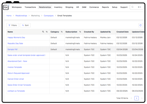Open Republic Day Sale template
Screen dimensions: 147x104
[15, 43]
